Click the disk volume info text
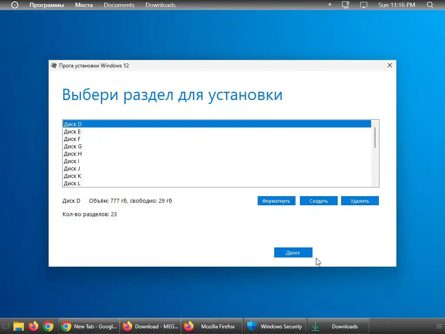The width and height of the screenshot is (445, 334). point(130,200)
